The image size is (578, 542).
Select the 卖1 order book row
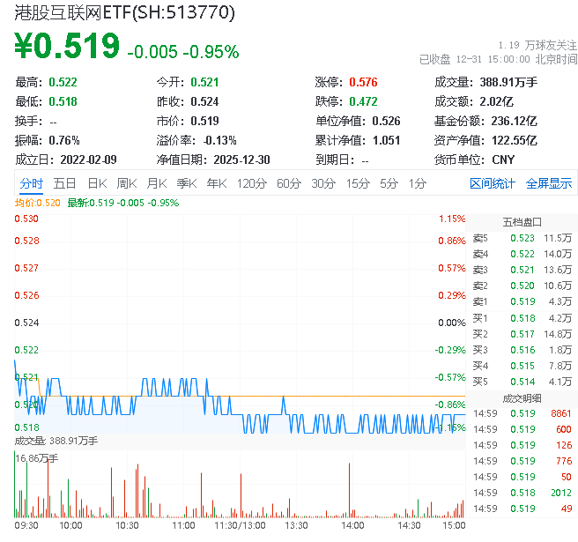[x=522, y=301]
